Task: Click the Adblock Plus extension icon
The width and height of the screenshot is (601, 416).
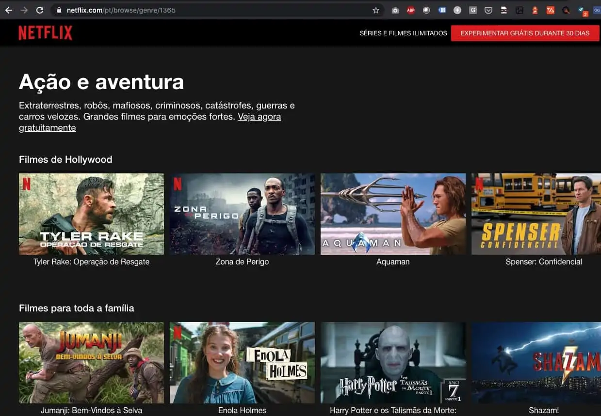Action: coord(411,10)
